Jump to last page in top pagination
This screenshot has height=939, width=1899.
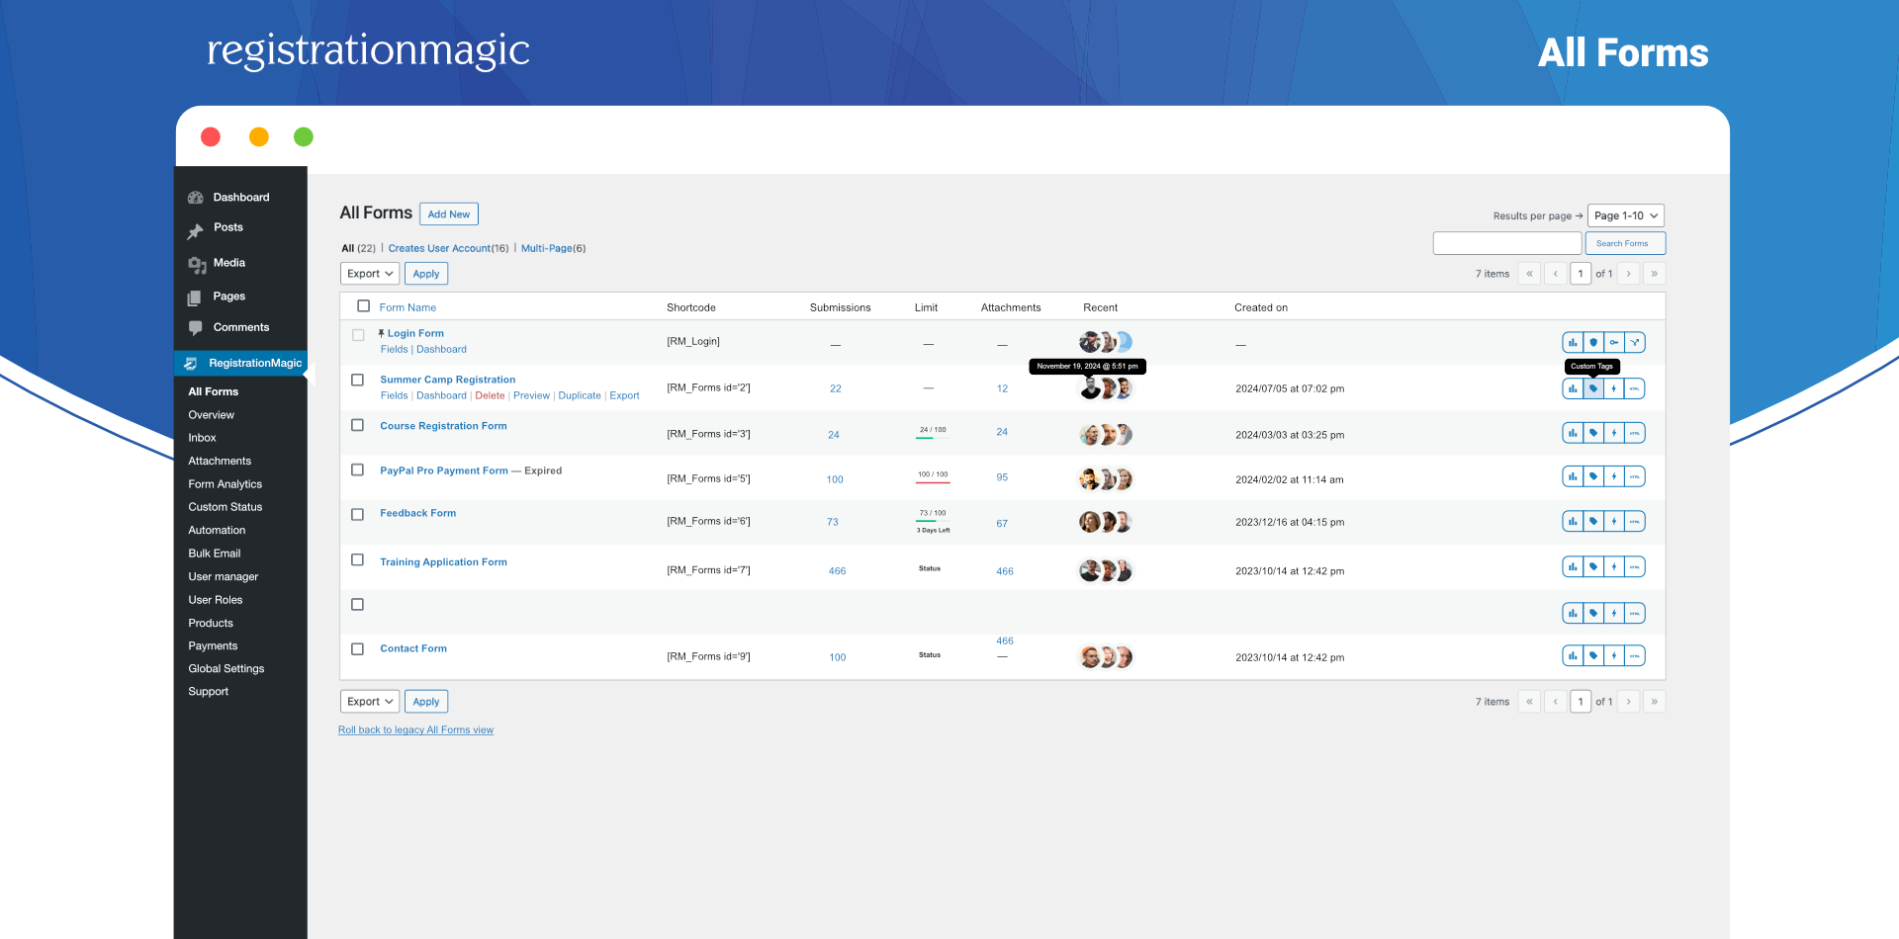point(1655,274)
